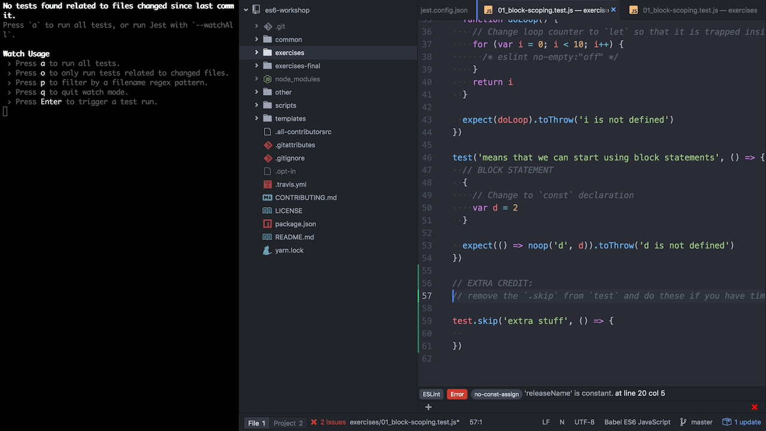Click the other folder icon
The image size is (766, 431).
click(268, 92)
